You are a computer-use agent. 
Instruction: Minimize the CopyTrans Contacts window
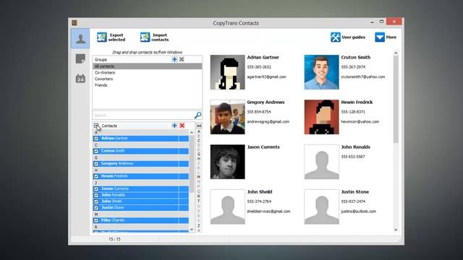click(372, 22)
